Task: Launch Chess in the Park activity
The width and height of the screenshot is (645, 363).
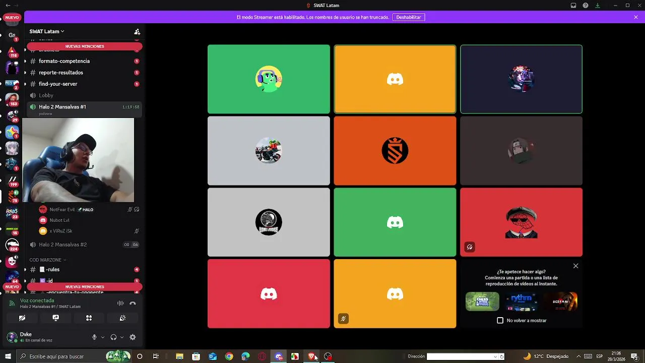Action: coord(482,301)
